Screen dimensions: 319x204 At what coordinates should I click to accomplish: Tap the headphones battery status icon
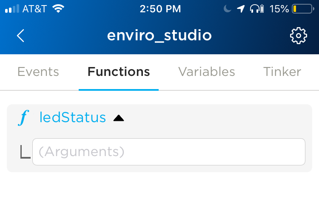[257, 9]
